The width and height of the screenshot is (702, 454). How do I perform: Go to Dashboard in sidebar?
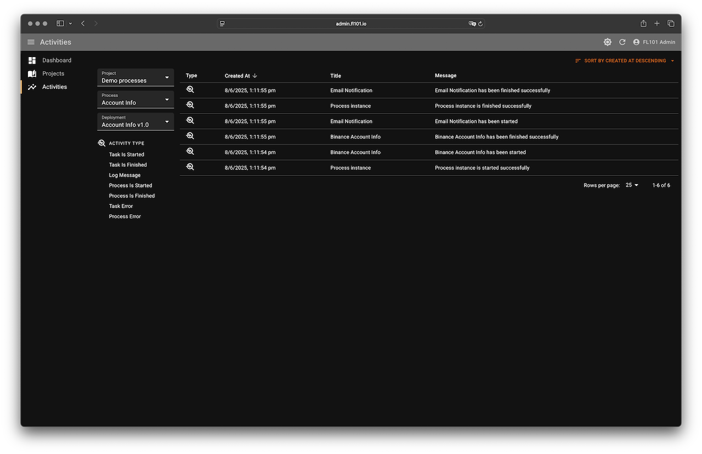[x=56, y=60]
